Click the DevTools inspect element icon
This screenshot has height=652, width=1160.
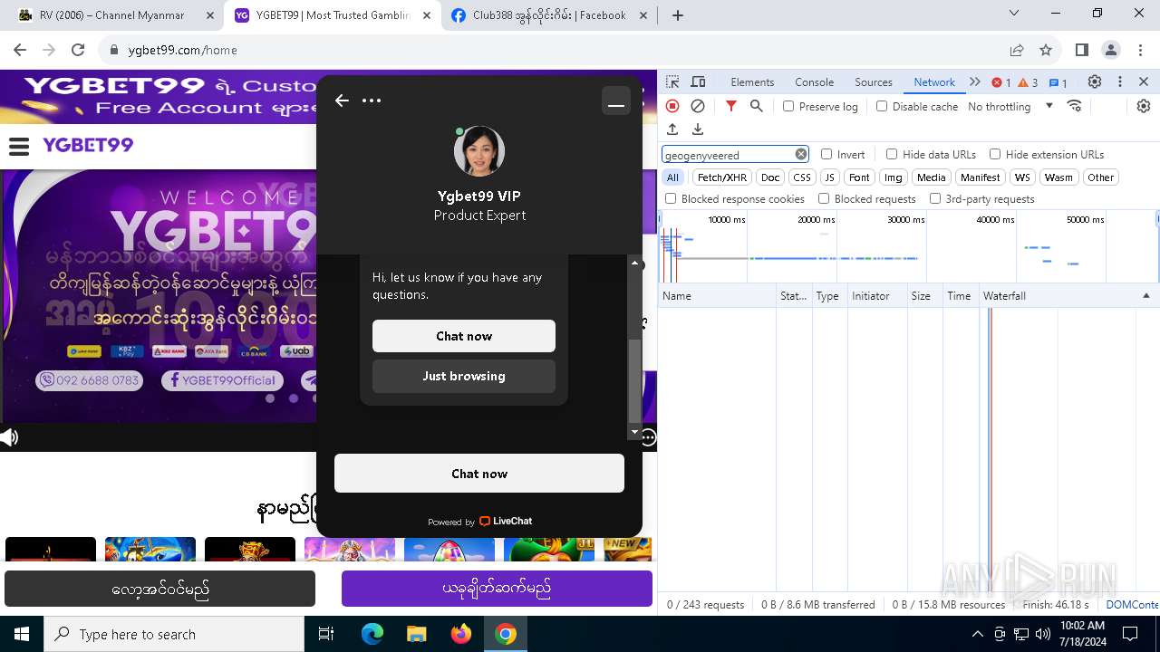pyautogui.click(x=672, y=81)
